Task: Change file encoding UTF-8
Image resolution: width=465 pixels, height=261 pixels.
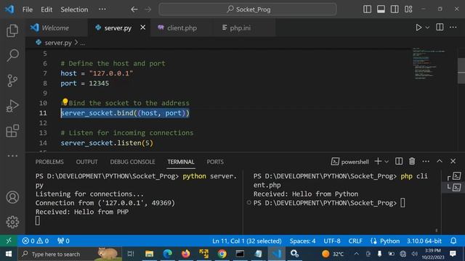Action: click(332, 241)
